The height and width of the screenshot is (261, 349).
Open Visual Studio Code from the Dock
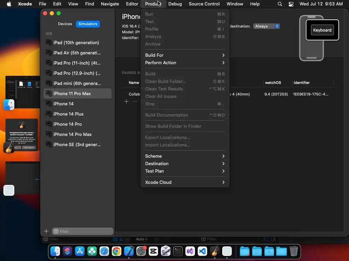point(202,251)
